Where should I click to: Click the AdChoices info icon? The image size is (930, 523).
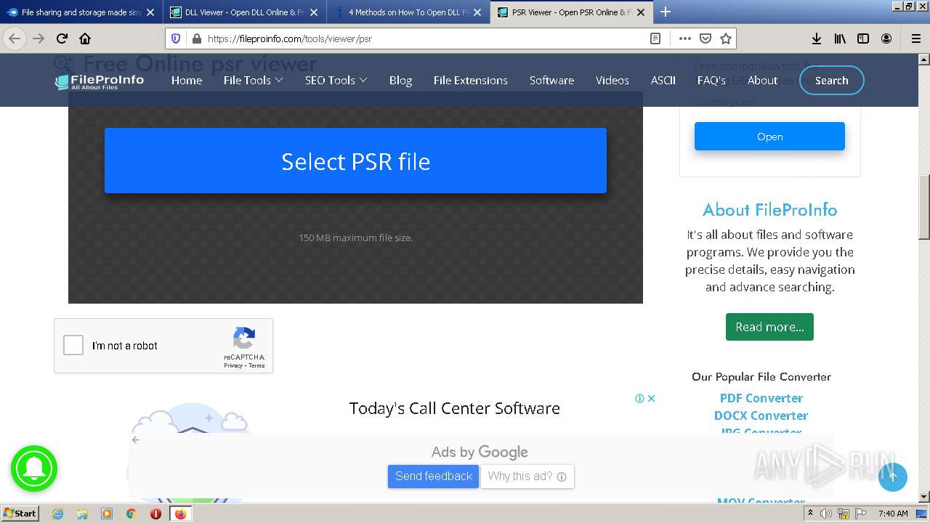[639, 398]
